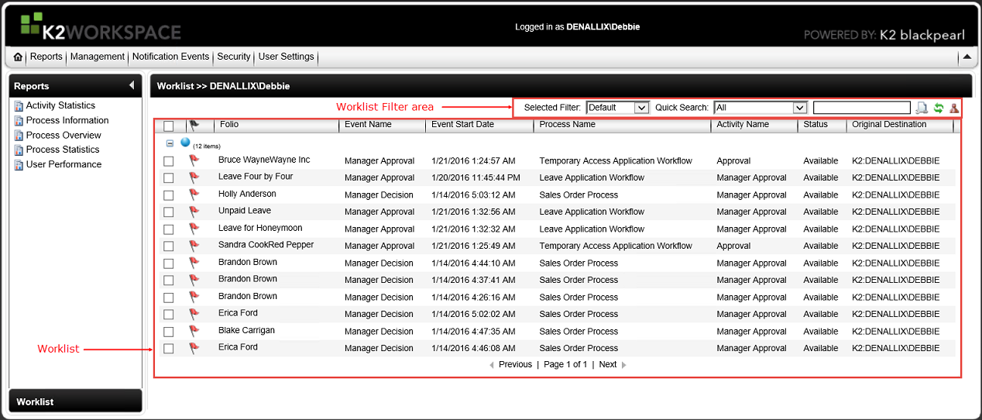
Task: Open the Activity Statistics report
Action: pyautogui.click(x=60, y=105)
